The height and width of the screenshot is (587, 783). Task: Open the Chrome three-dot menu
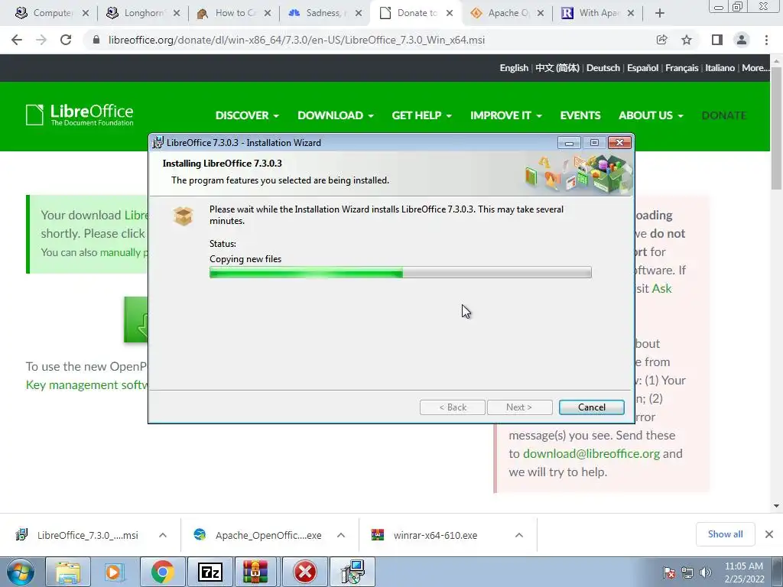click(x=766, y=40)
